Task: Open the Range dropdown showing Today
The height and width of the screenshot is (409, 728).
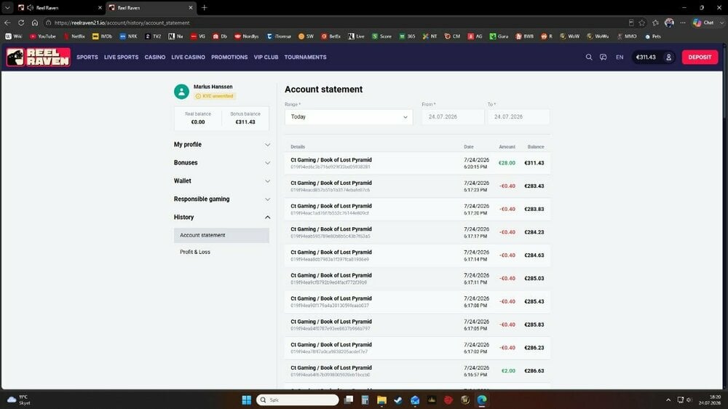Action: (x=349, y=117)
